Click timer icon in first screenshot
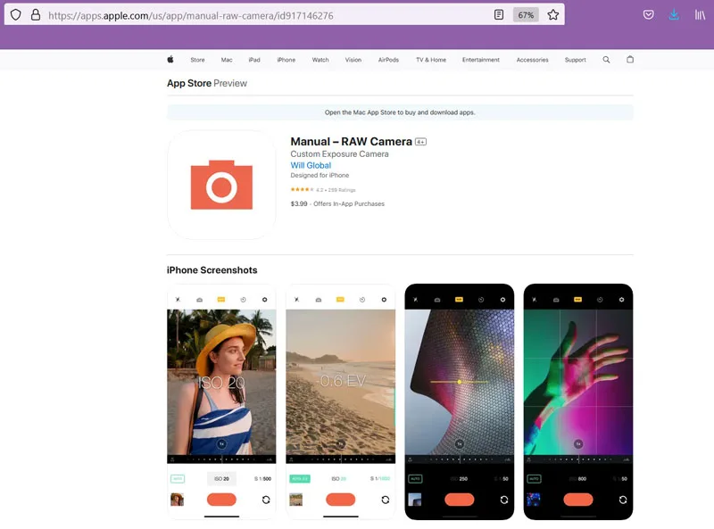This screenshot has width=714, height=529. point(243,300)
